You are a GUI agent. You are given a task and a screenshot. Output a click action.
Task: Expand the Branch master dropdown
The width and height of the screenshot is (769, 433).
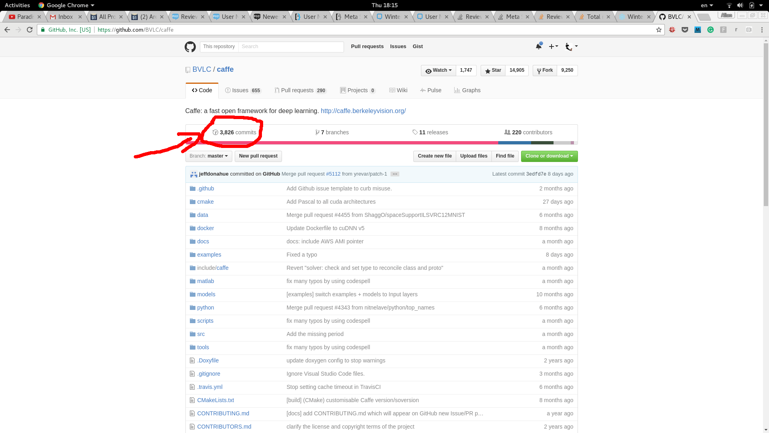208,156
